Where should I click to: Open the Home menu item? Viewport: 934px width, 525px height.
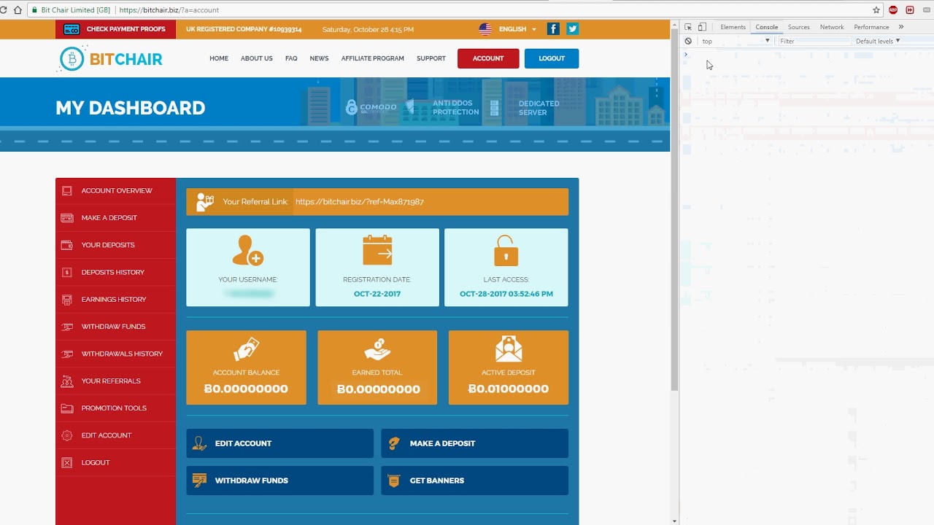coord(219,58)
